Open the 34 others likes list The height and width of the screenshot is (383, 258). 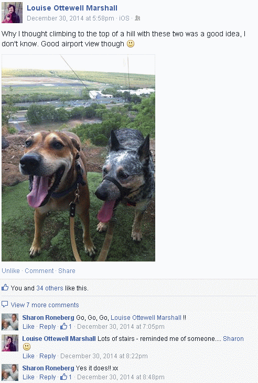[x=50, y=288]
